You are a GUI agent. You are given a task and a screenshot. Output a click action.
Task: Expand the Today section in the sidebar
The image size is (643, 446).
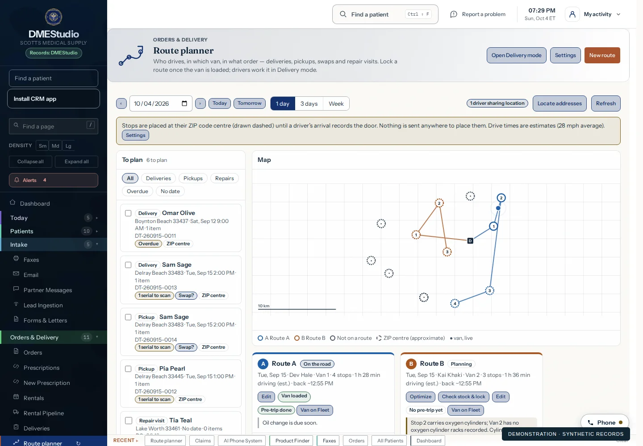point(97,218)
